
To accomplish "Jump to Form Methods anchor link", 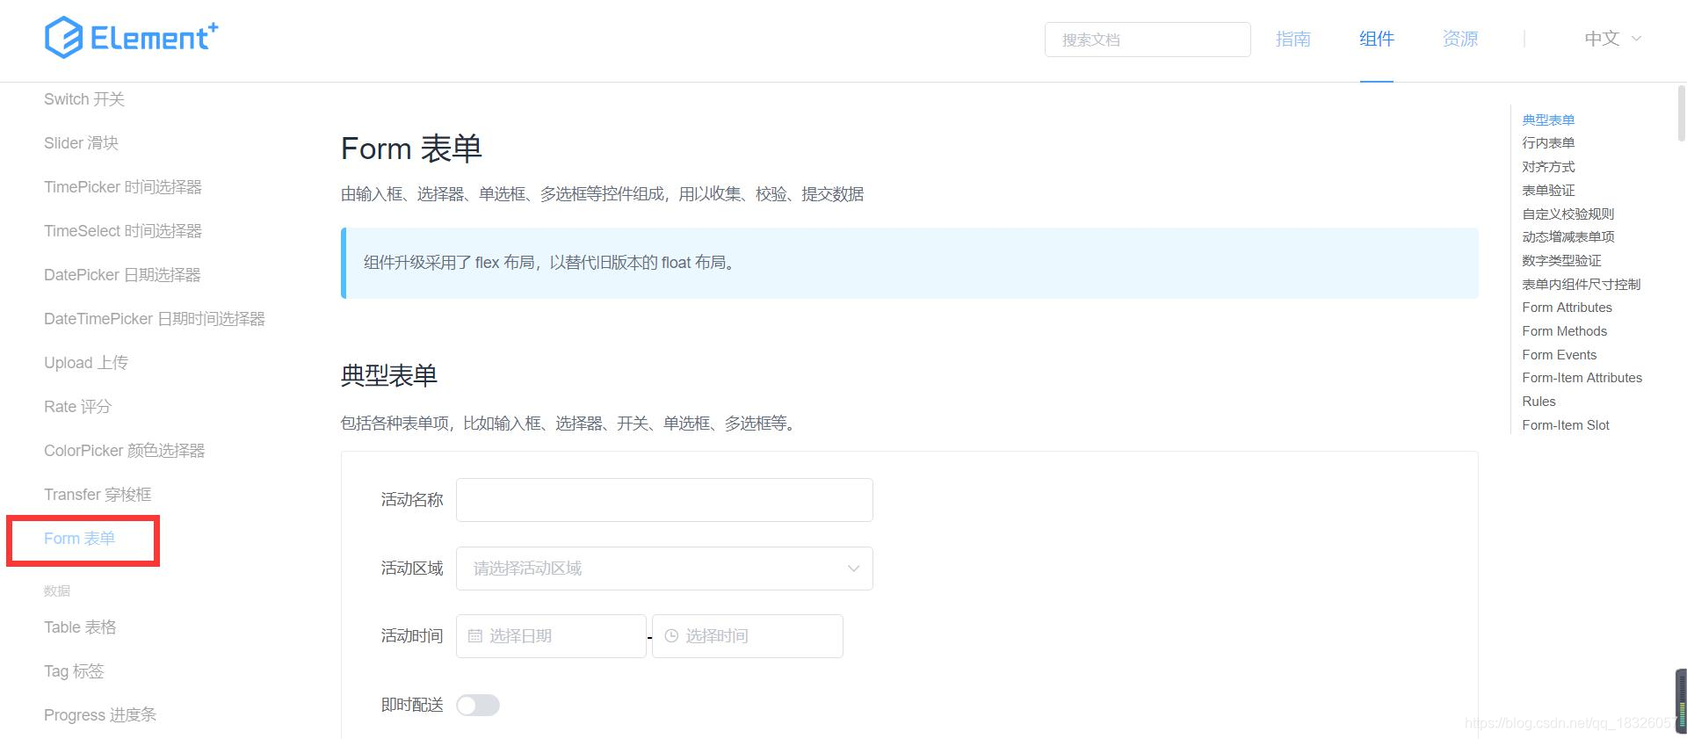I will pos(1565,331).
